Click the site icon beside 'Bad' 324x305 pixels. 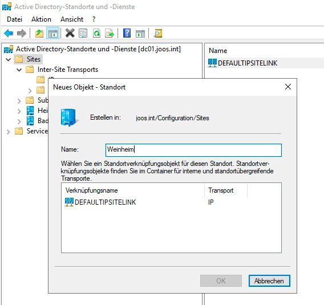click(x=30, y=121)
